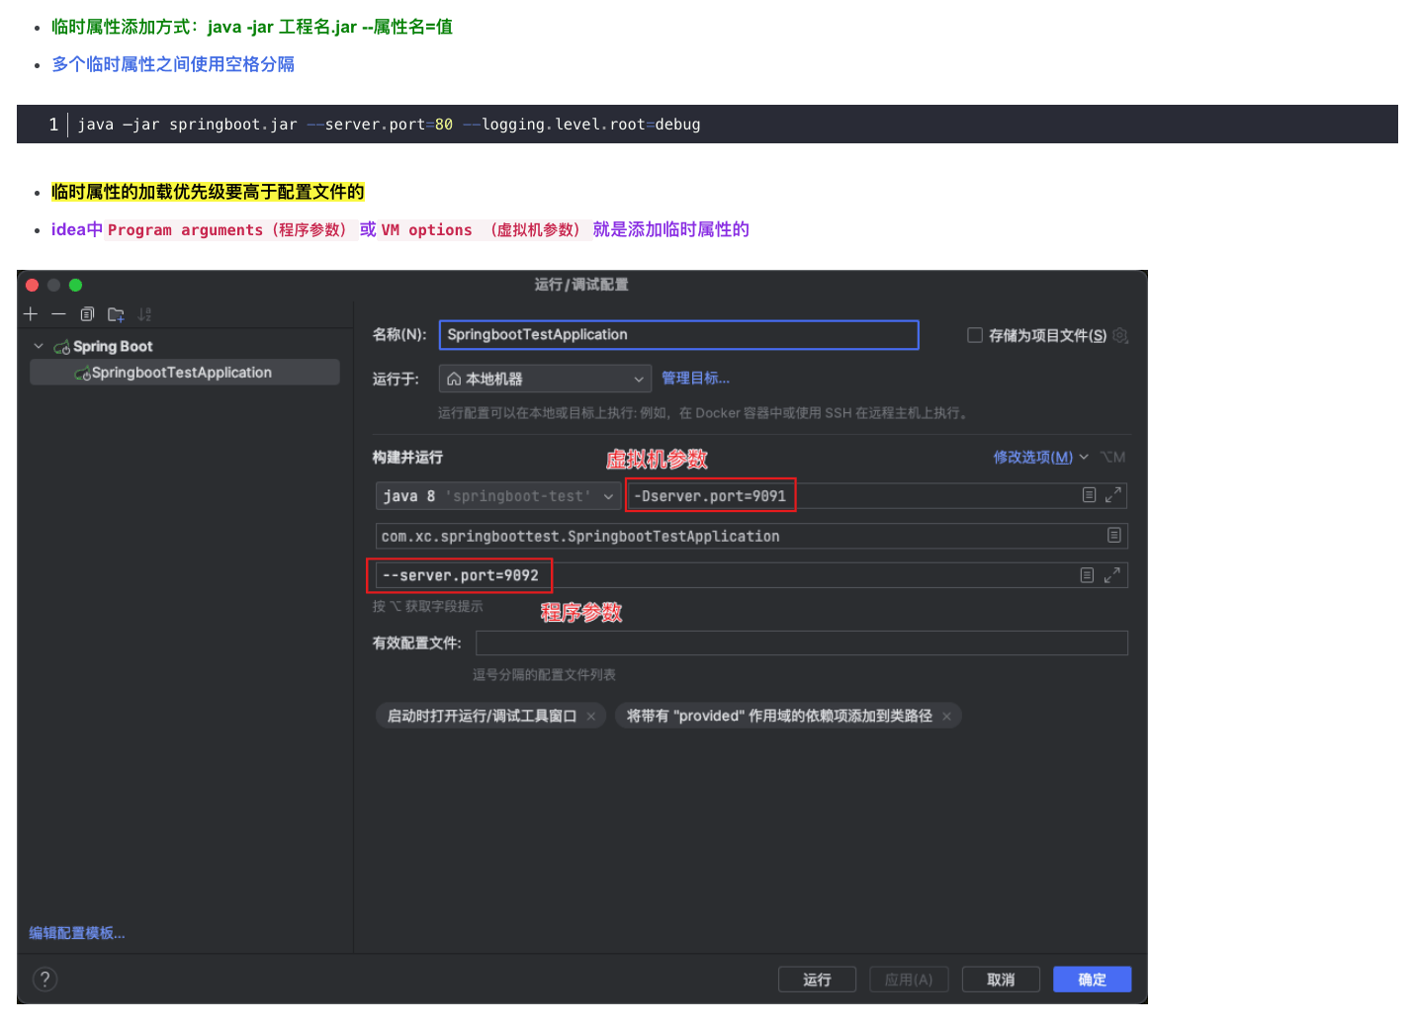This screenshot has width=1415, height=1026.
Task: Click the 取消 button
Action: point(1001,980)
